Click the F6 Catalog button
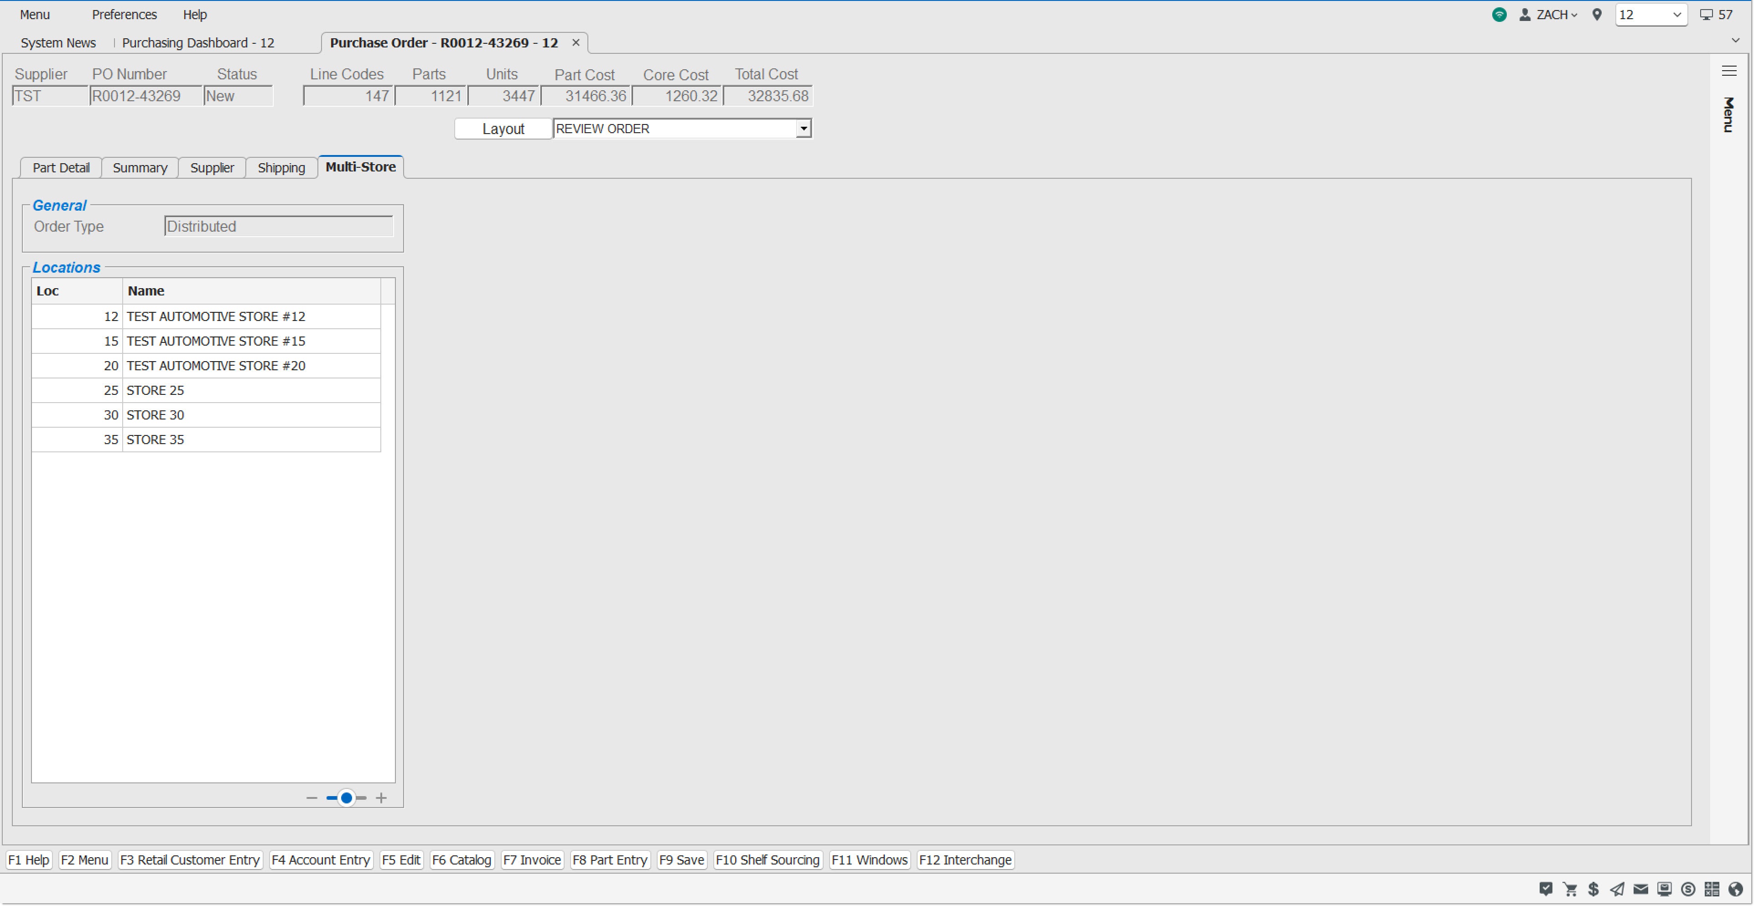Viewport: 1754px width, 906px height. [461, 859]
